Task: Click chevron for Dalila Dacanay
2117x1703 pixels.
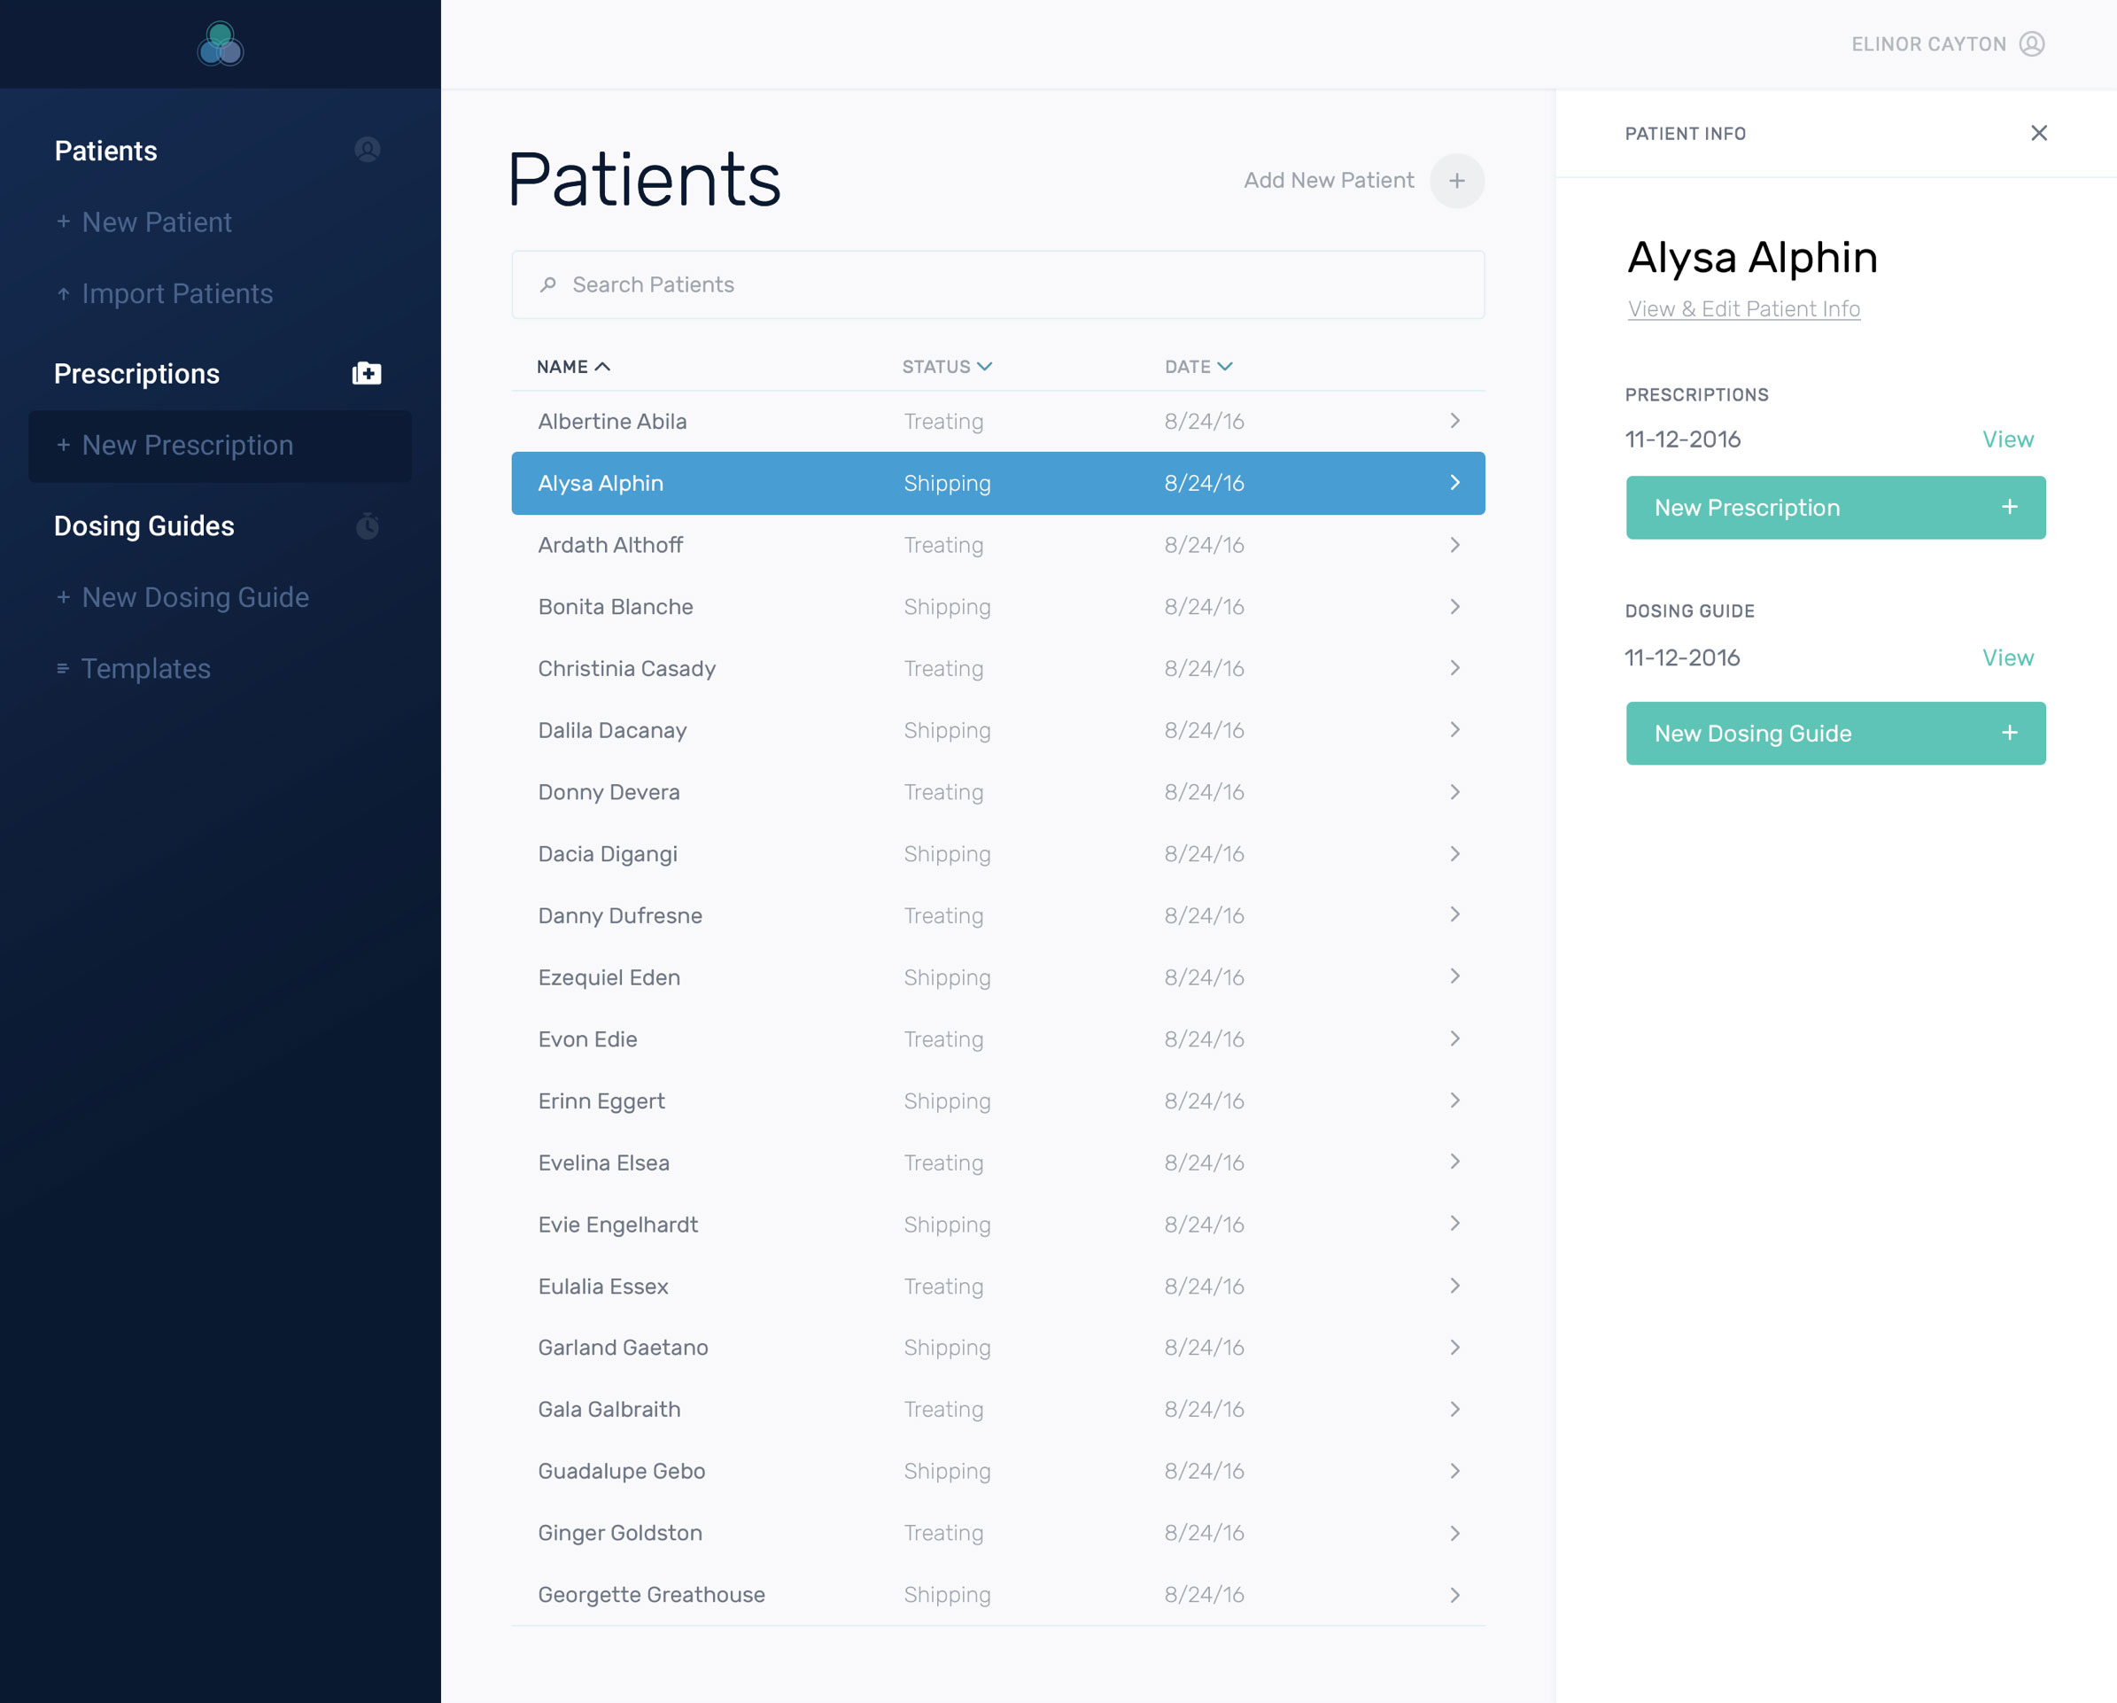Action: coord(1454,731)
